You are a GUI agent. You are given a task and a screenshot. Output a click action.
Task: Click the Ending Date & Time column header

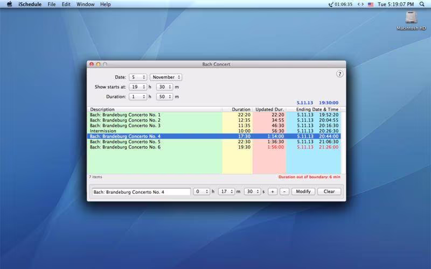pyautogui.click(x=314, y=109)
